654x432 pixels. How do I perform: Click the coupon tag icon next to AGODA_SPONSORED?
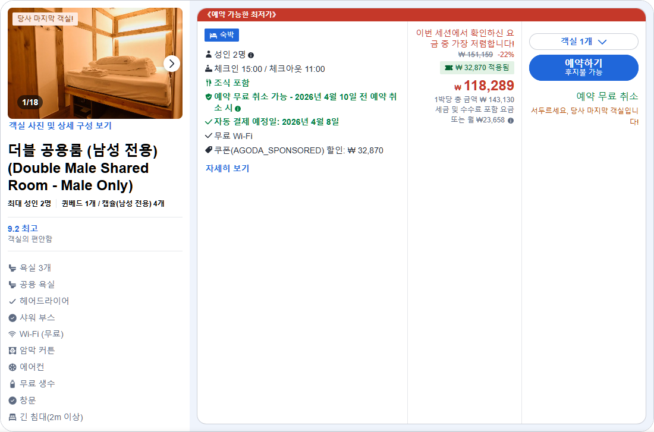tap(209, 150)
